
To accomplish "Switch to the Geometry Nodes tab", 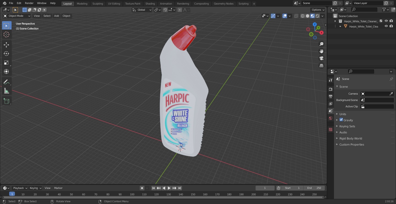I will (224, 4).
